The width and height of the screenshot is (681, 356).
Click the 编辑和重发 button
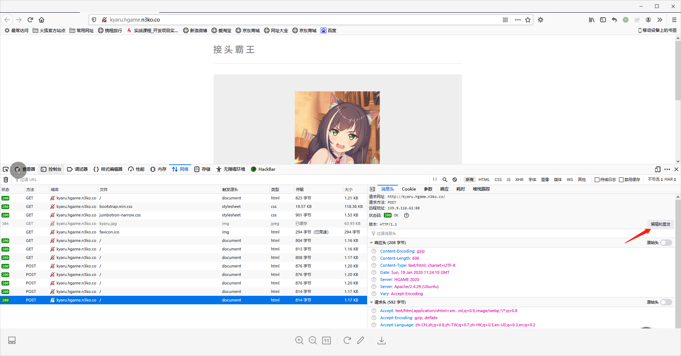[x=660, y=224]
